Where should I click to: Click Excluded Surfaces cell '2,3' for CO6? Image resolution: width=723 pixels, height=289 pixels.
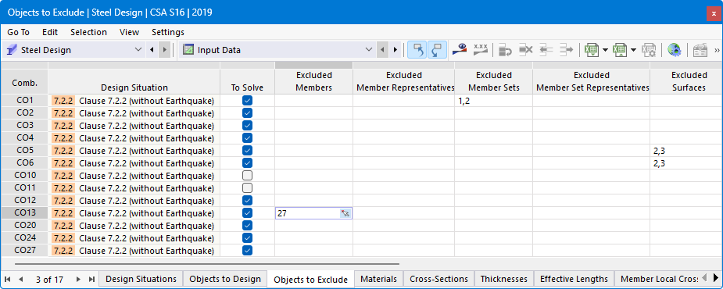coord(686,163)
